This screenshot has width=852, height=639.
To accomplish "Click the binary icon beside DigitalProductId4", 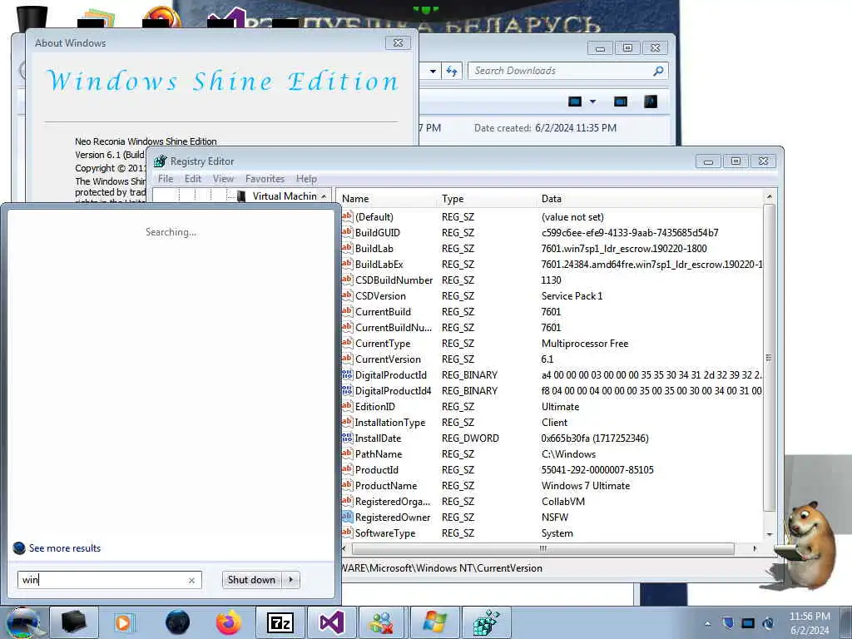I will 347,391.
